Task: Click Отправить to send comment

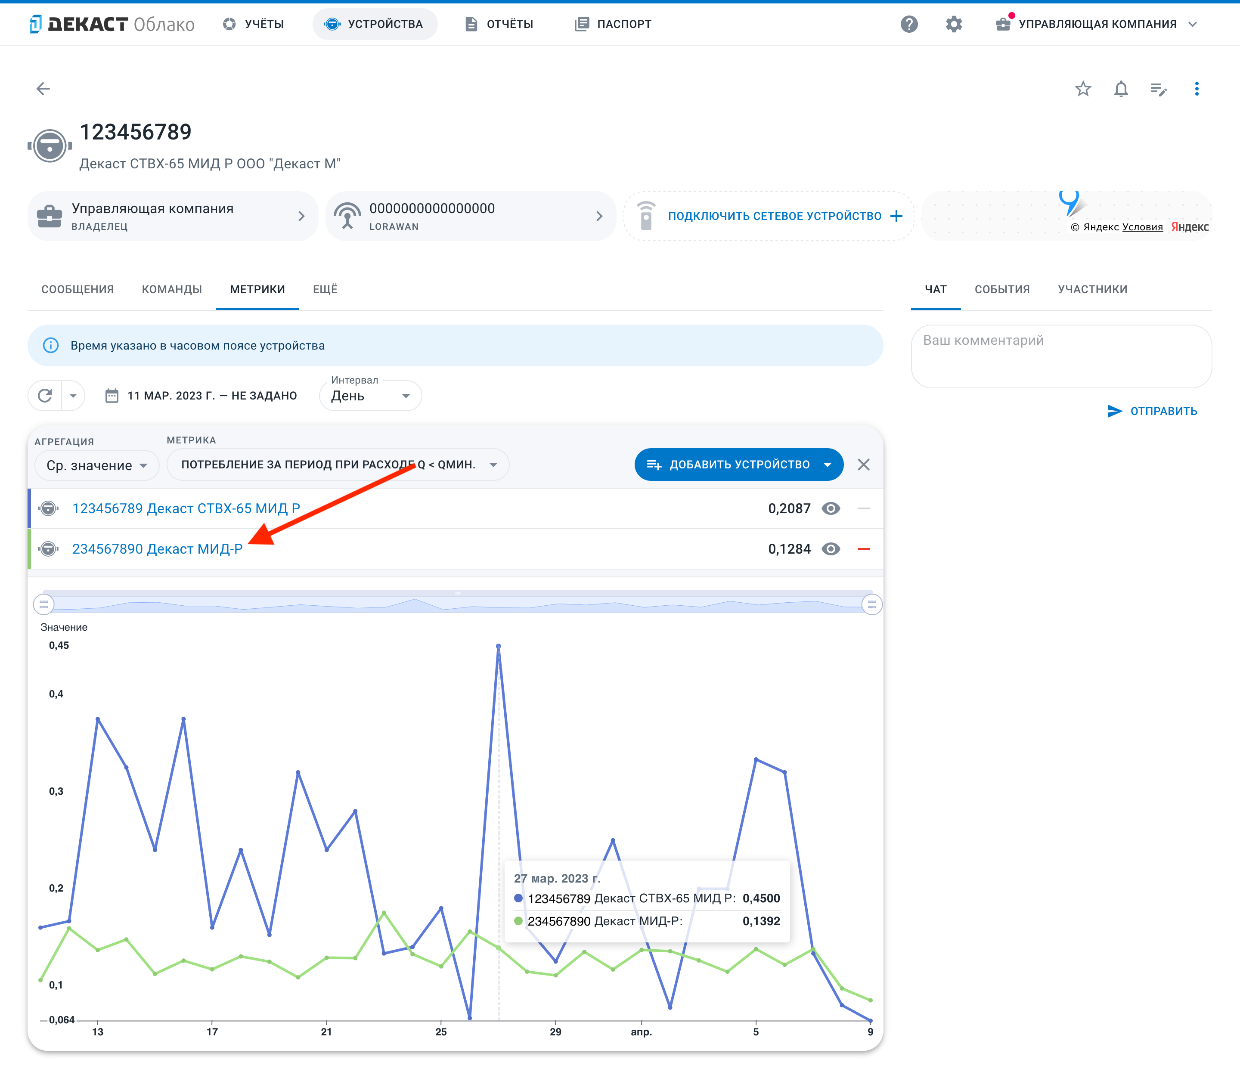Action: [x=1152, y=411]
